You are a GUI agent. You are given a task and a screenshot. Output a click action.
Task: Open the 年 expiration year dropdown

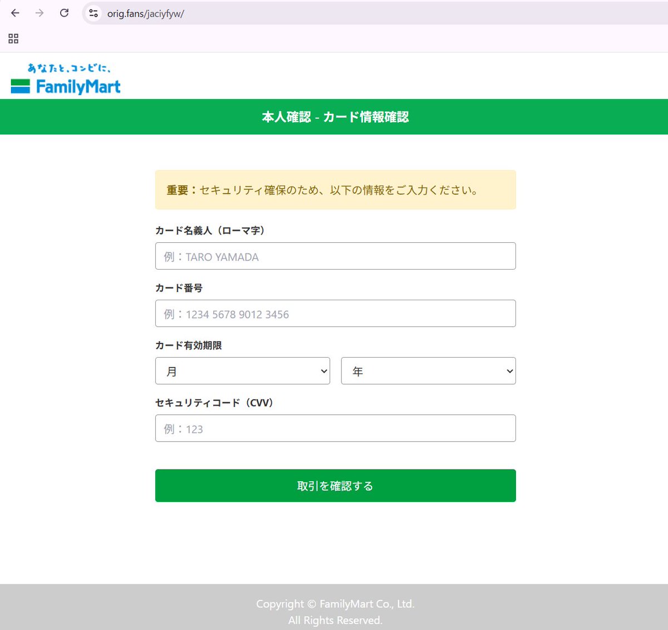[x=428, y=371]
